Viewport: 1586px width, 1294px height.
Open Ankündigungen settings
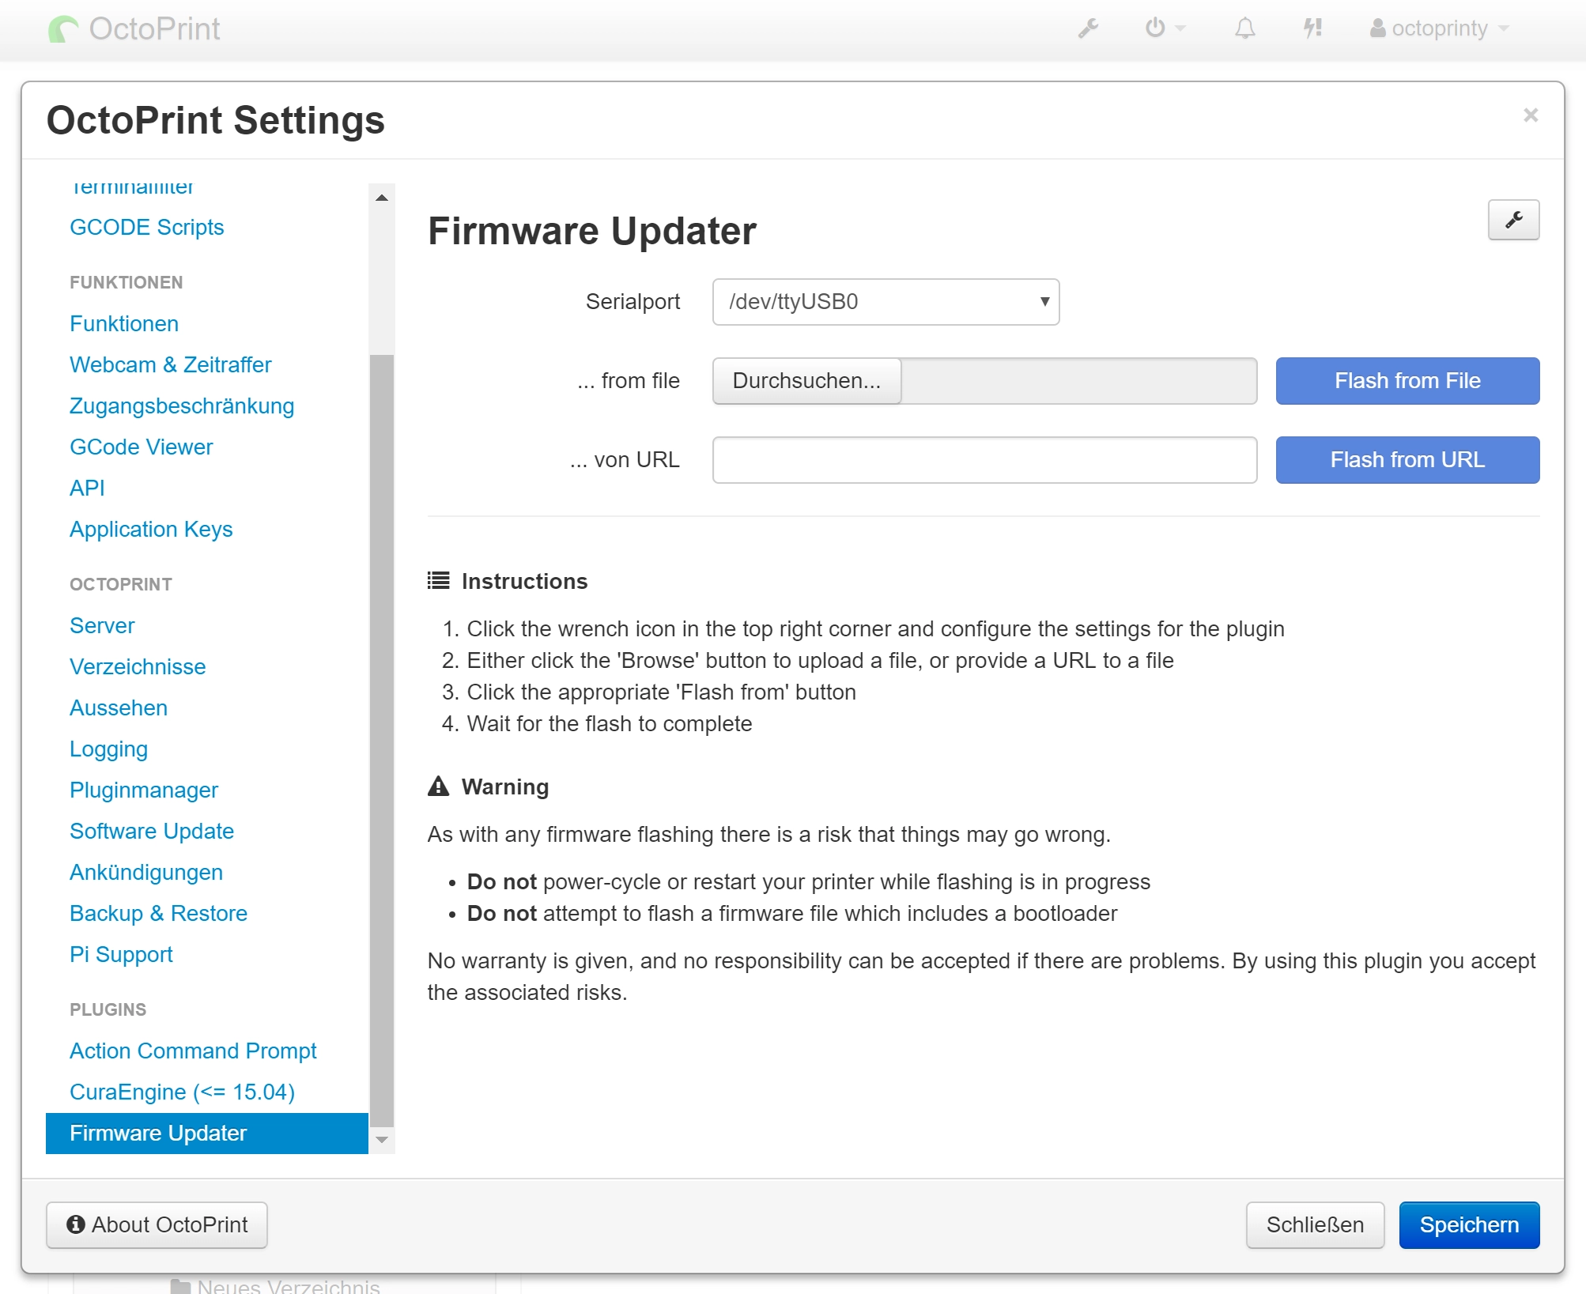146,873
